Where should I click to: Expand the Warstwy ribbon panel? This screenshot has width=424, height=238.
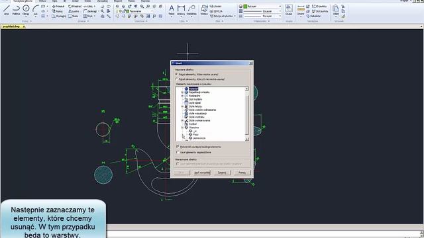141,21
